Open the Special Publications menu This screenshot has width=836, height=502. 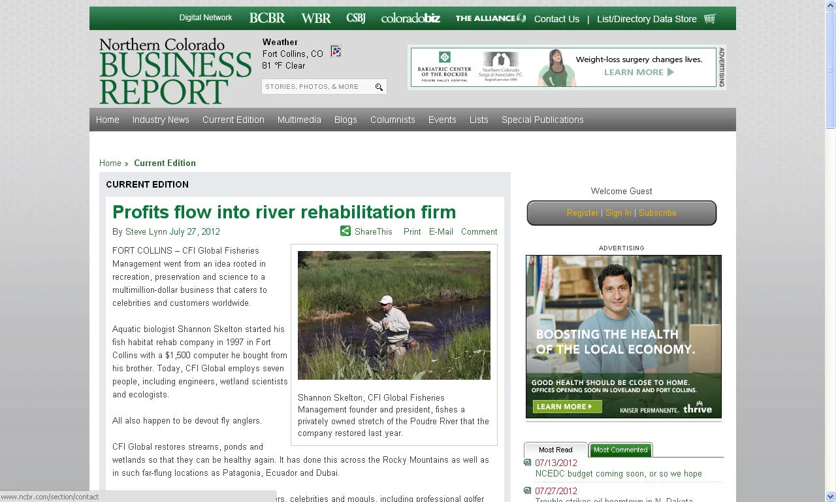click(543, 120)
